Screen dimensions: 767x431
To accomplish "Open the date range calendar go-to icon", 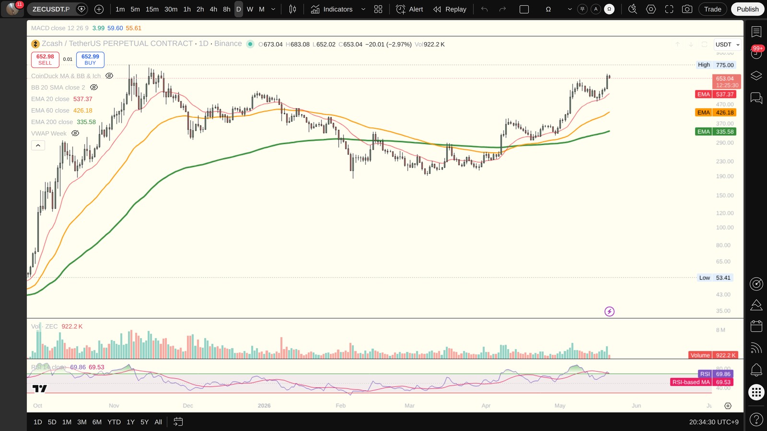I will coord(178,422).
